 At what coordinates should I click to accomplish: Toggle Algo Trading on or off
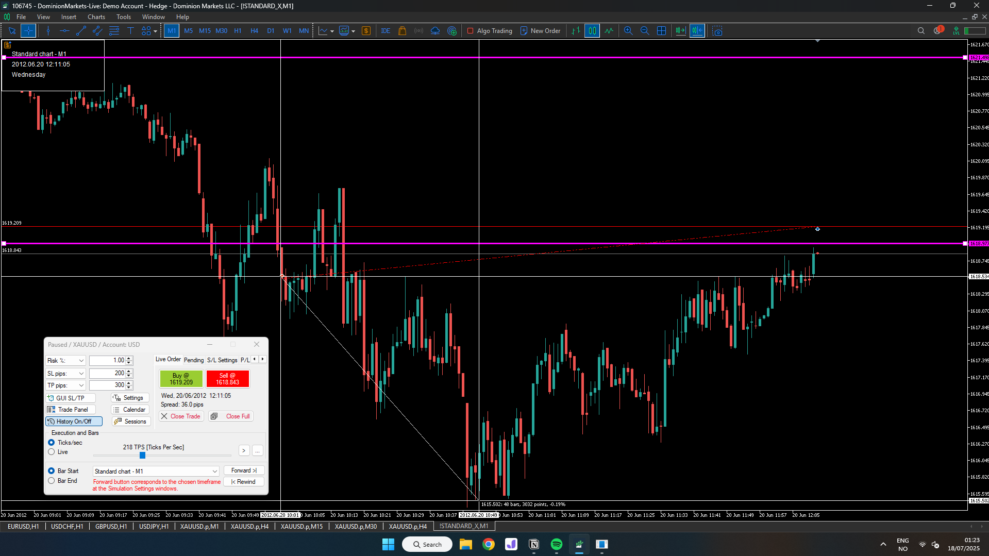click(489, 31)
